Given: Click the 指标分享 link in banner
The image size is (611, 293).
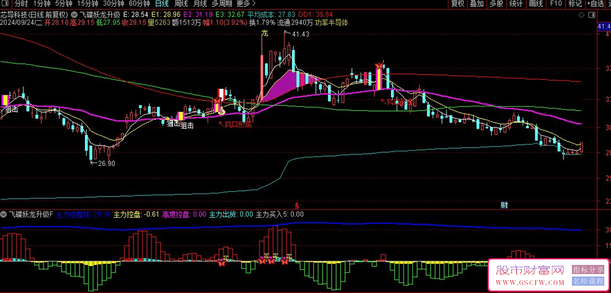Looking at the screenshot, I should click(588, 269).
